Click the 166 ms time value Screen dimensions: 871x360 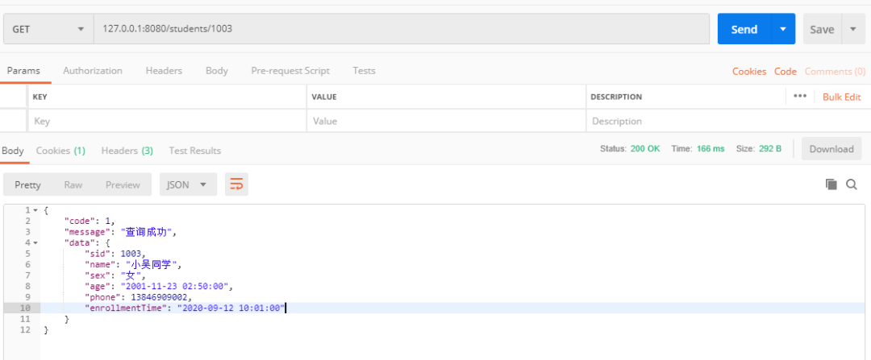coord(710,149)
